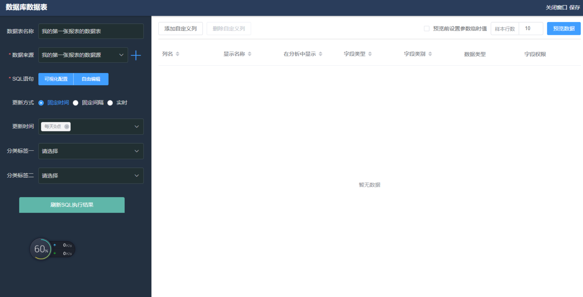Click the 样本行数 value field showing 10
This screenshot has height=297, width=583.
531,29
